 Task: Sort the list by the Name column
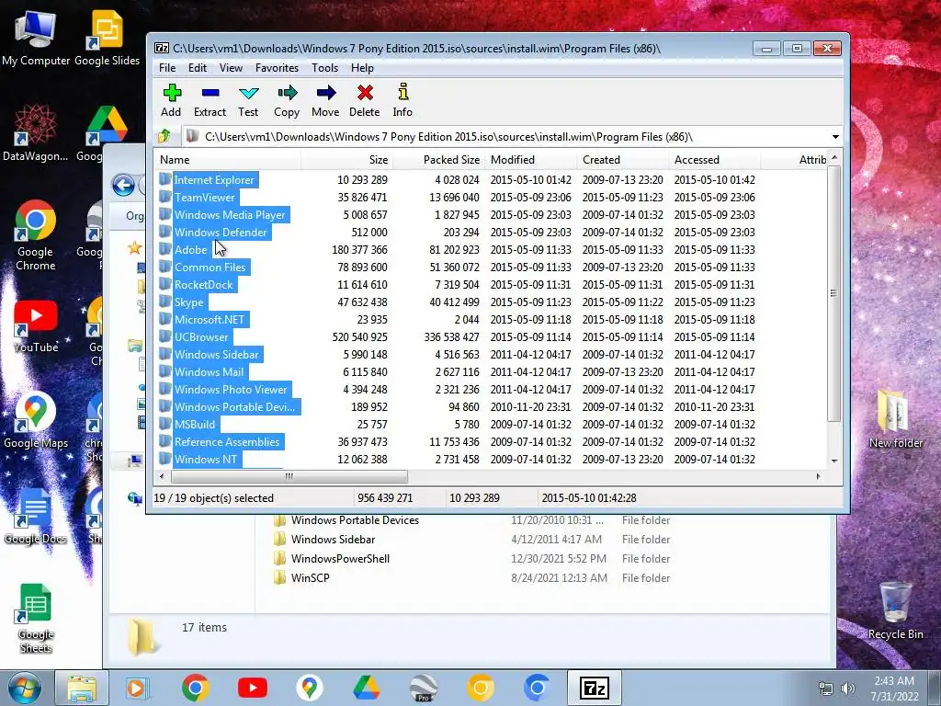tap(228, 160)
